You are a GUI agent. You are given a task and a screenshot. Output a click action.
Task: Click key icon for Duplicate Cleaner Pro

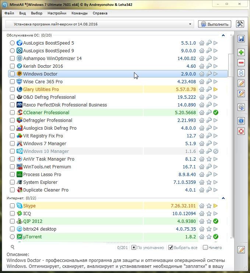(x=209, y=190)
